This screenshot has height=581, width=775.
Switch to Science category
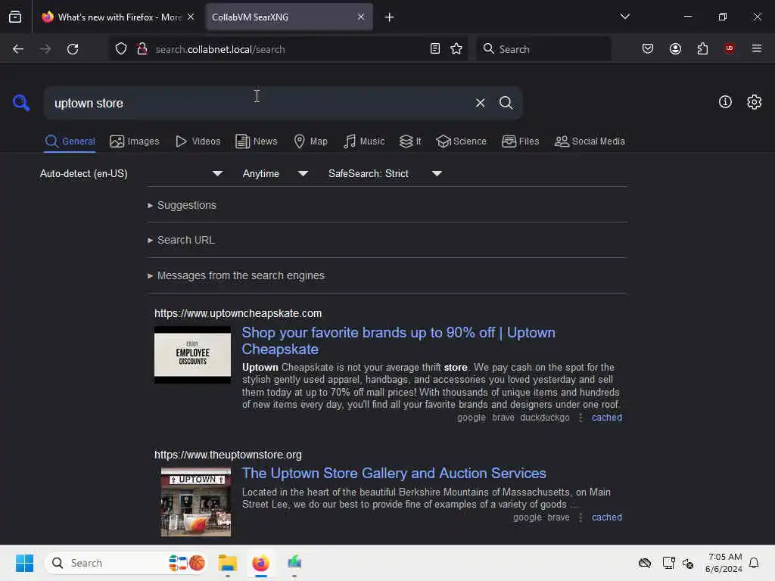click(x=461, y=141)
